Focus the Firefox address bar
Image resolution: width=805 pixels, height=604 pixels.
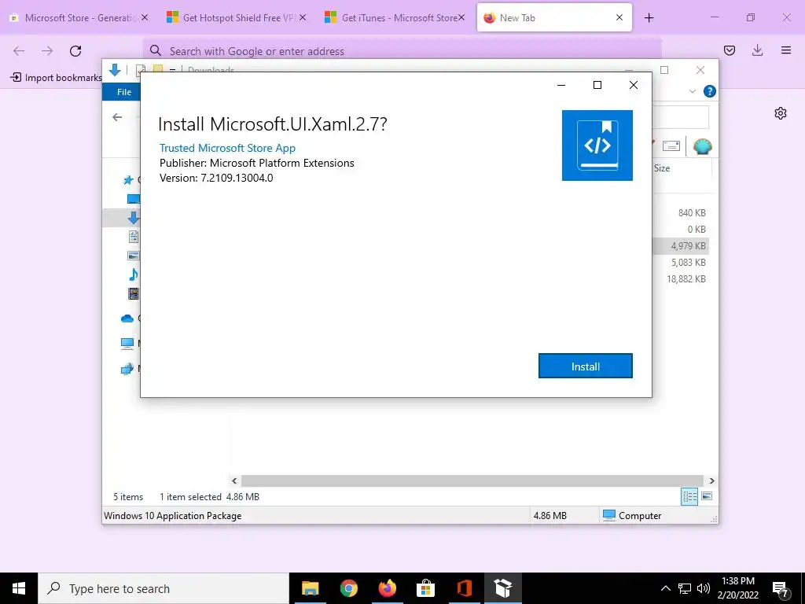pos(402,51)
